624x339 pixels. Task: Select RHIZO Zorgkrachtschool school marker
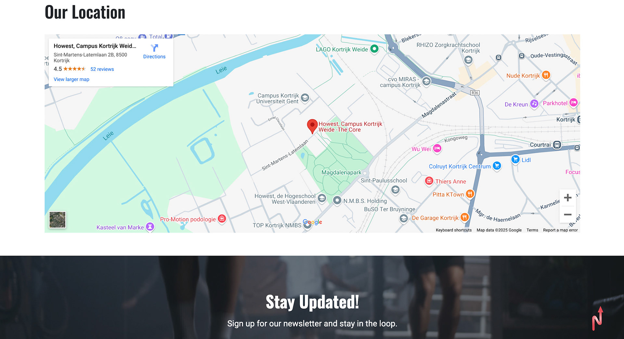tap(468, 60)
